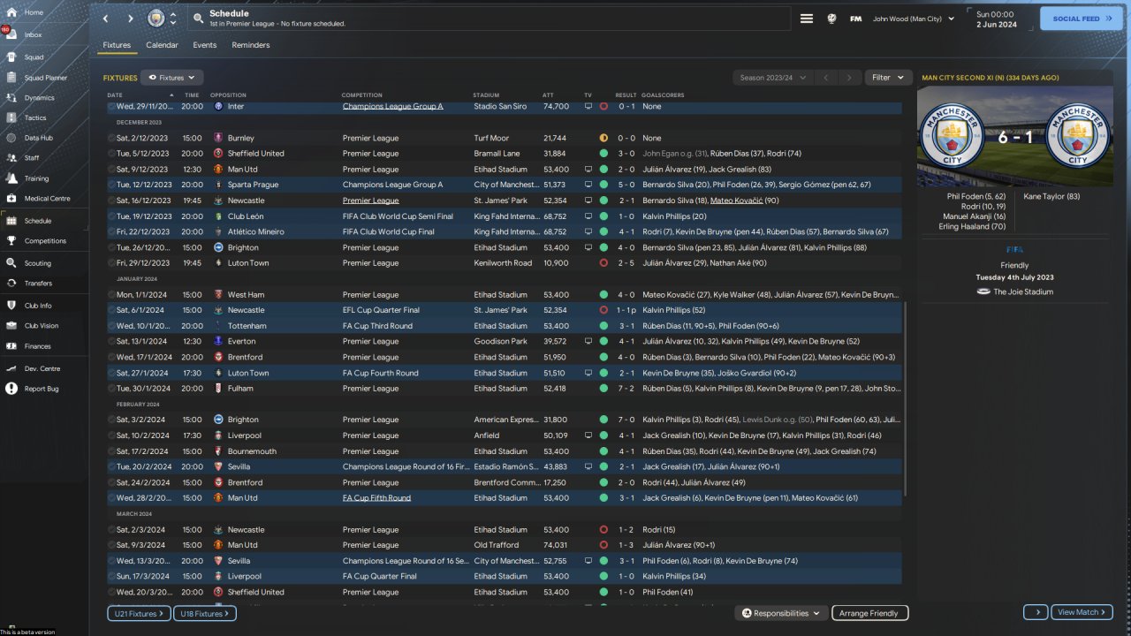Click the Arrange Friendly button
This screenshot has height=636, width=1131.
click(869, 613)
